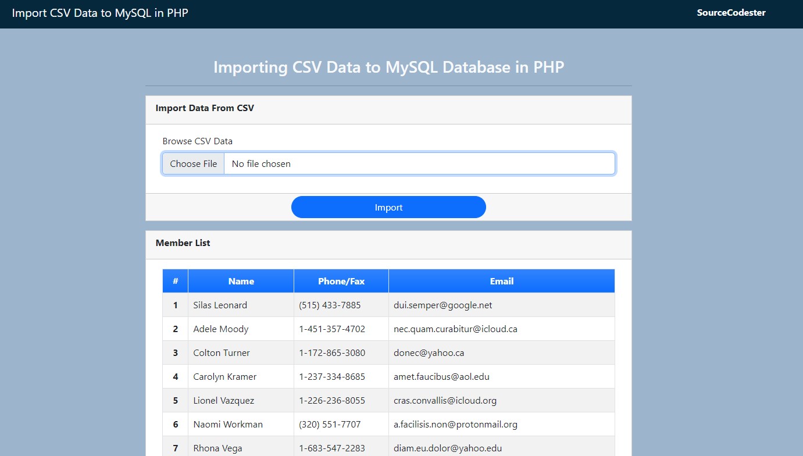Click the SourceCodester link in the navbar
The width and height of the screenshot is (803, 456).
pos(731,12)
